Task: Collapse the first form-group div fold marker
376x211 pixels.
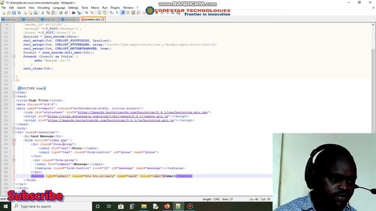Action: [x=14, y=144]
